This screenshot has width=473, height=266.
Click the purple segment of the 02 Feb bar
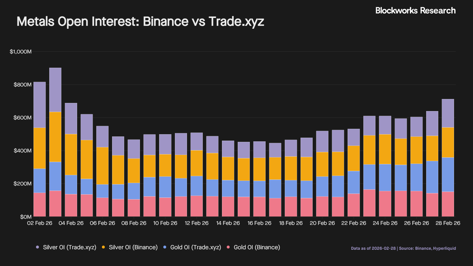tap(40, 104)
